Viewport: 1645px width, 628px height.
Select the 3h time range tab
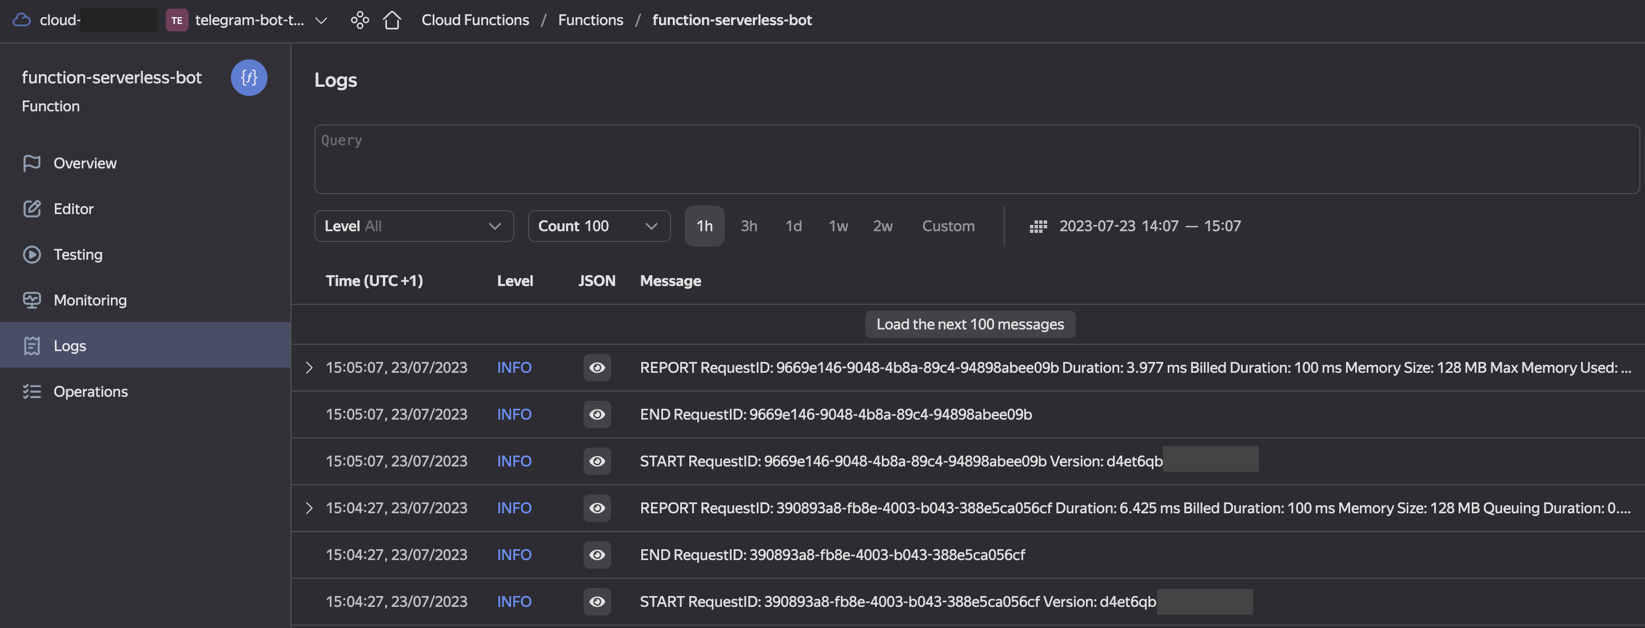(x=748, y=226)
